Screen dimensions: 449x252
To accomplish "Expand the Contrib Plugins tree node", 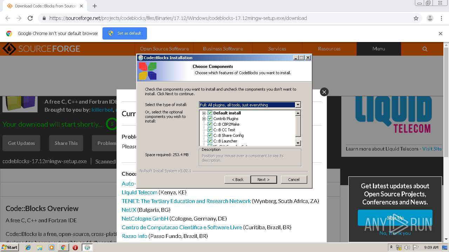I will click(x=204, y=119).
